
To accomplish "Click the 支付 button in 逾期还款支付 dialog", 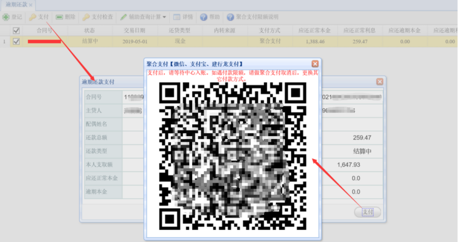I will pos(367,212).
